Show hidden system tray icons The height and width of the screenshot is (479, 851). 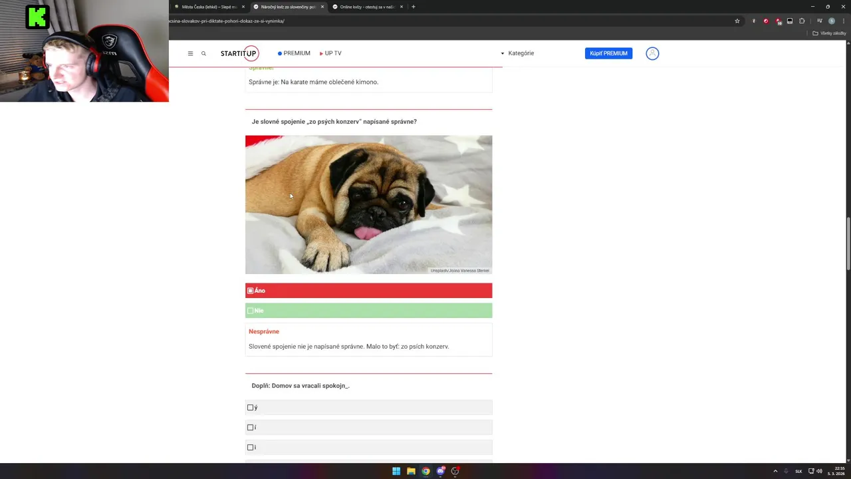coord(775,471)
